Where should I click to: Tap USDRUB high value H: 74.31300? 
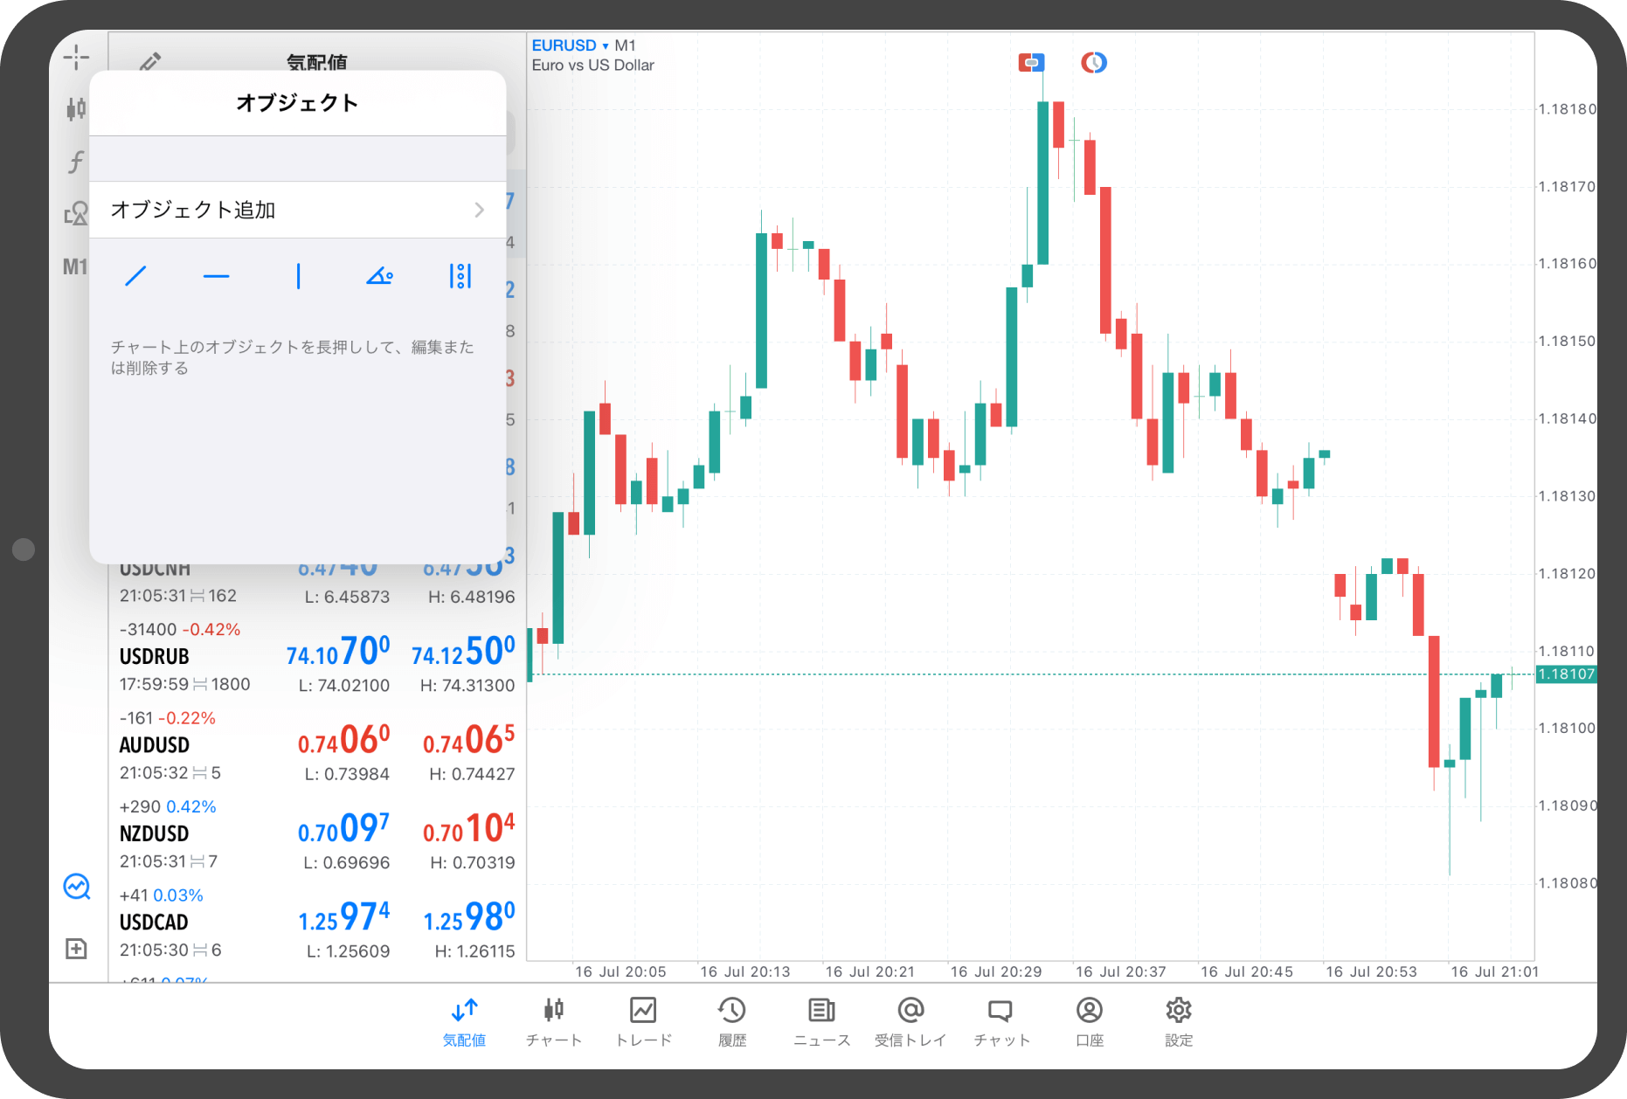tap(467, 686)
